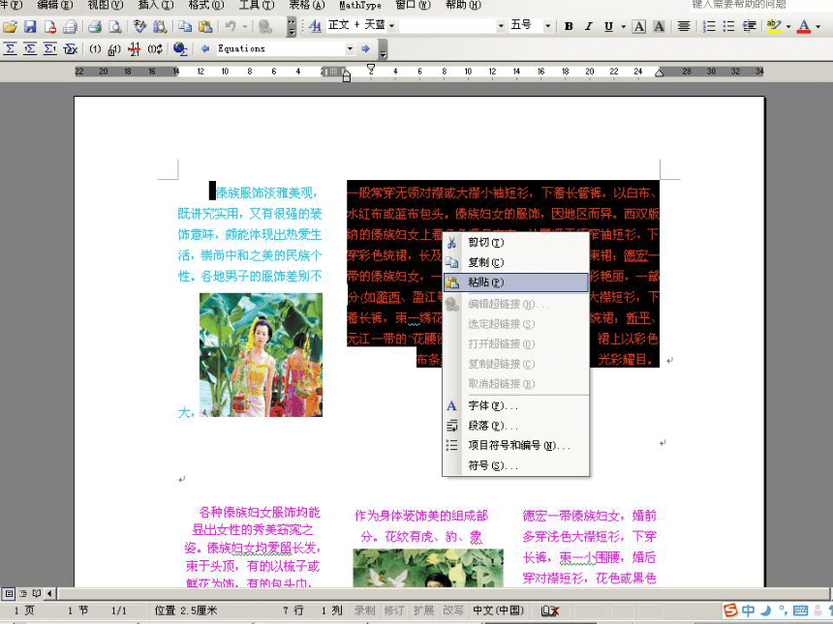Open the MathType menu in the menu bar
Viewport: 833px width, 624px height.
point(360,5)
